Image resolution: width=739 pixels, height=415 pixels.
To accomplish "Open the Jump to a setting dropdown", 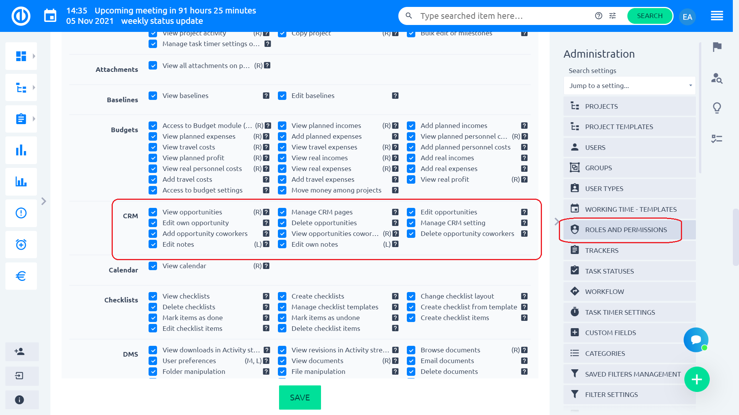I will click(629, 86).
